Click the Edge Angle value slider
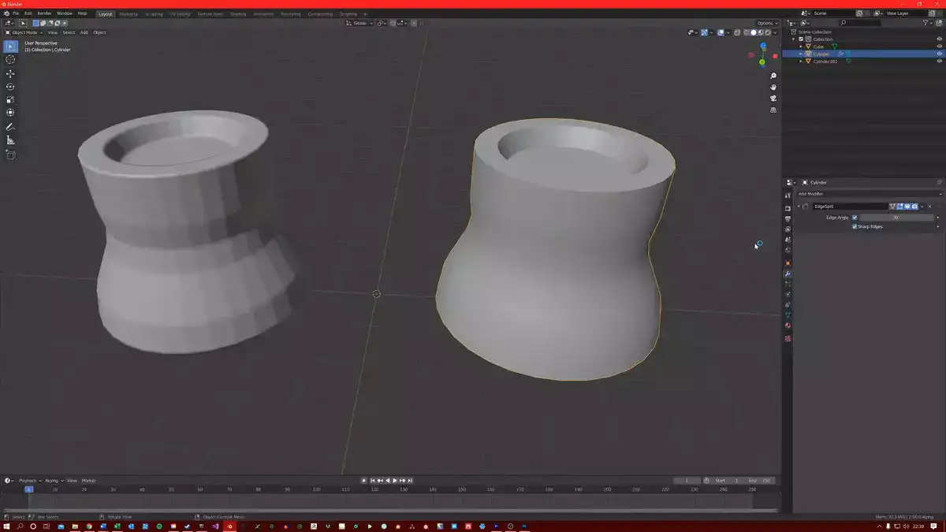Viewport: 946px width, 532px height. pyautogui.click(x=896, y=218)
